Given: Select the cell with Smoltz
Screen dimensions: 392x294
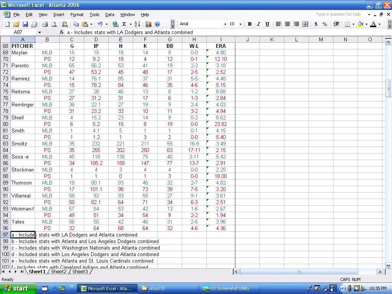Looking at the screenshot, I should [x=23, y=144].
